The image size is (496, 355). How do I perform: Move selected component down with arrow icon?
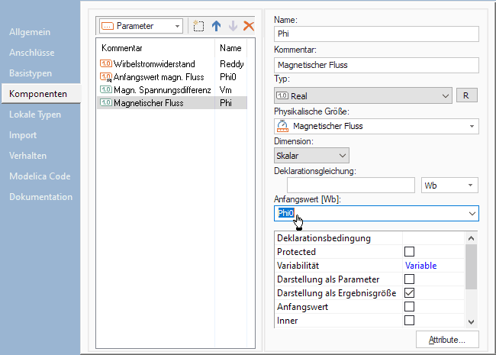pos(232,26)
